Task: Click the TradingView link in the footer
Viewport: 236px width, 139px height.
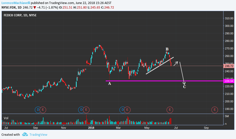Action: pos(38,135)
